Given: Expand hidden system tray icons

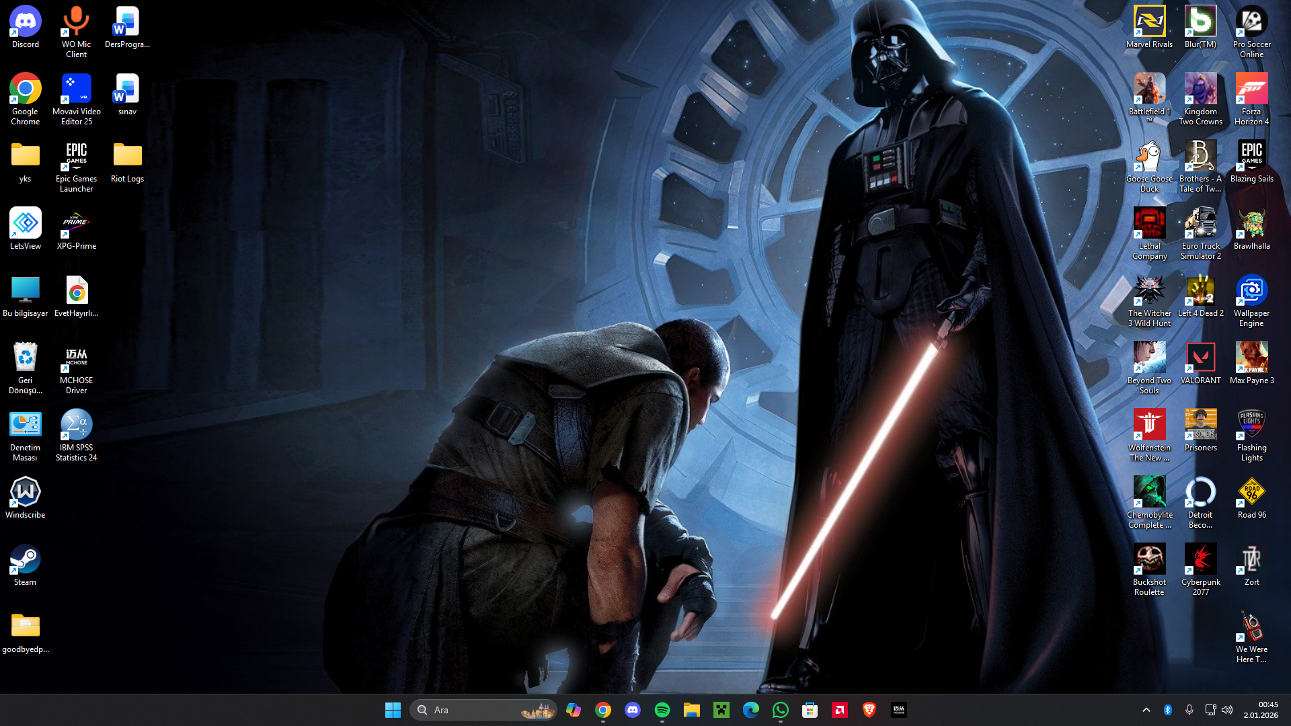Looking at the screenshot, I should click(1146, 710).
